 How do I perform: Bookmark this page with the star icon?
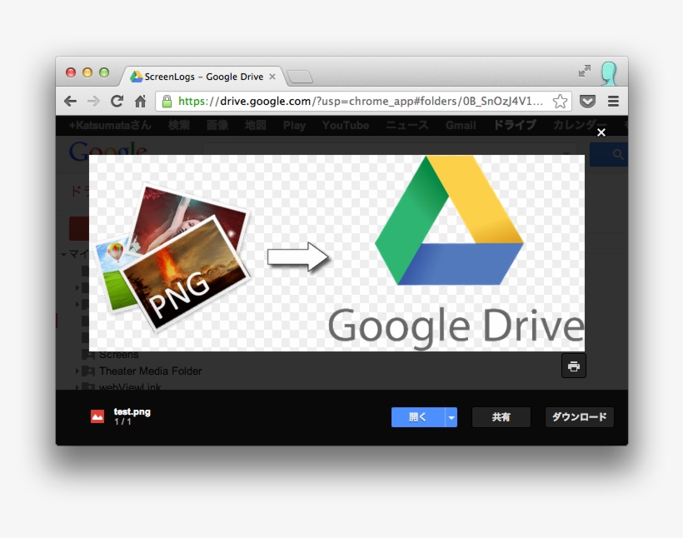tap(560, 102)
